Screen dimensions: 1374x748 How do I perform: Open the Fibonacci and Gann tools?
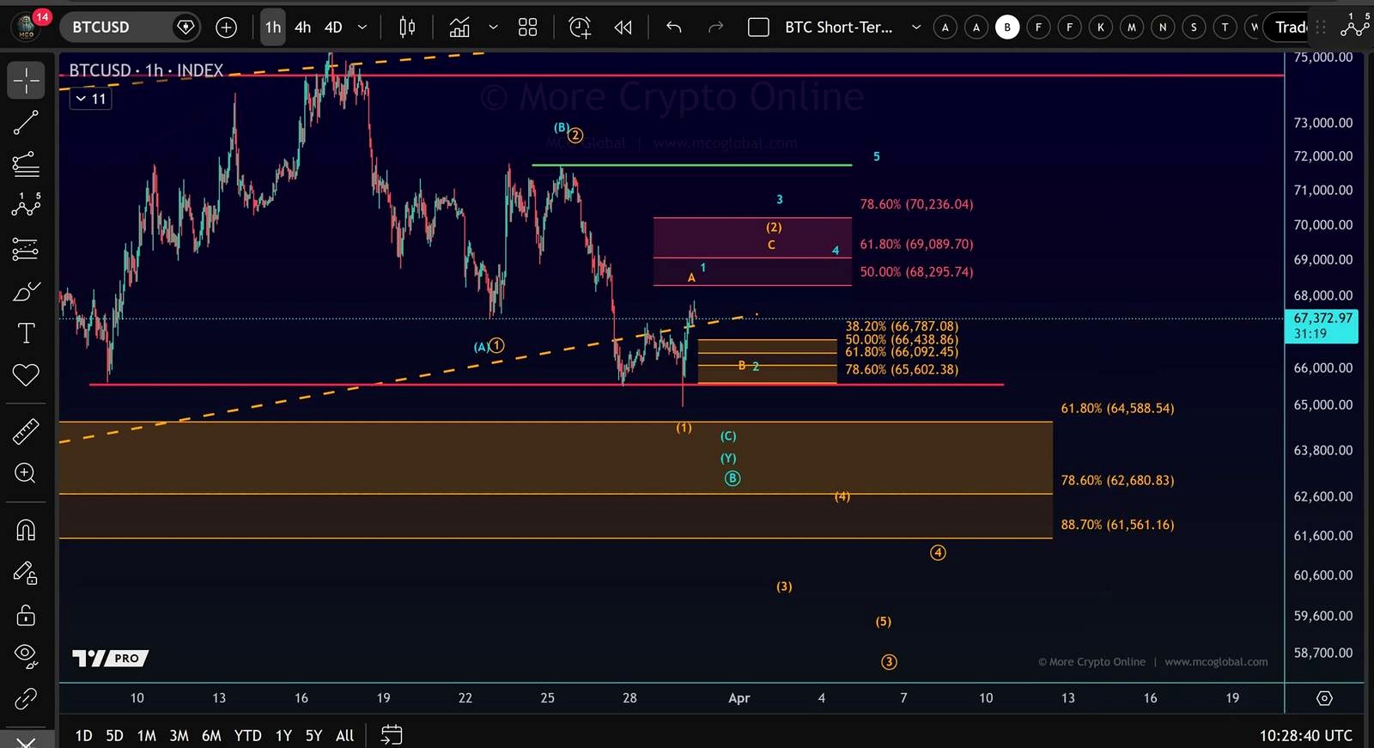[26, 164]
